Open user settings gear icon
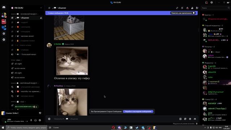231x130 pixels. click(x=40, y=120)
